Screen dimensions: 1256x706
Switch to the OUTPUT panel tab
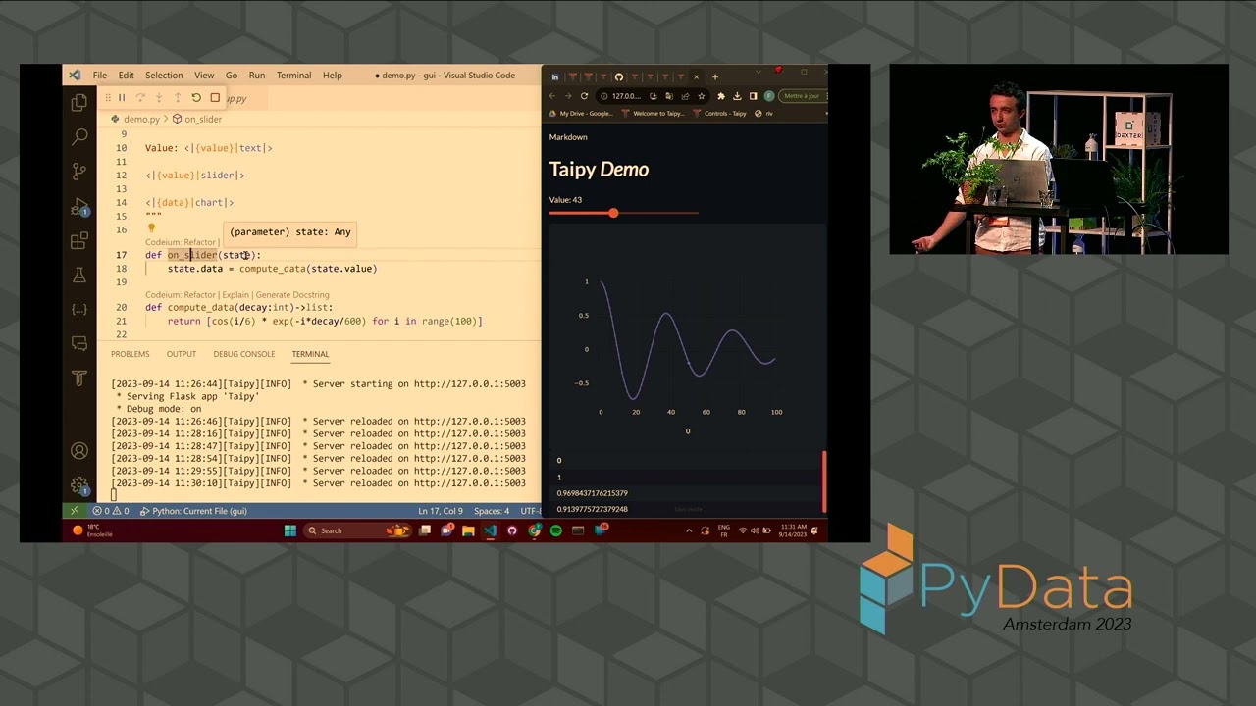[182, 354]
